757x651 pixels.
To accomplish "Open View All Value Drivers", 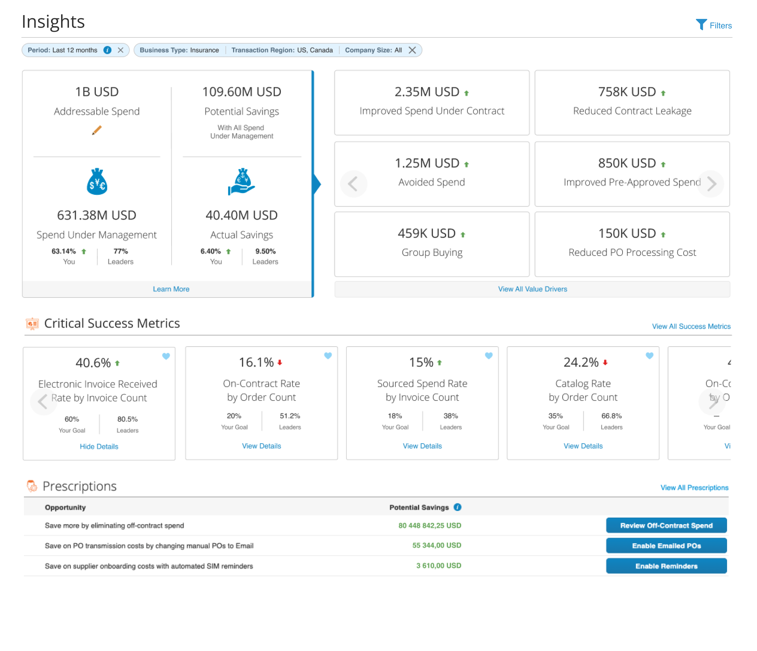I will [532, 289].
